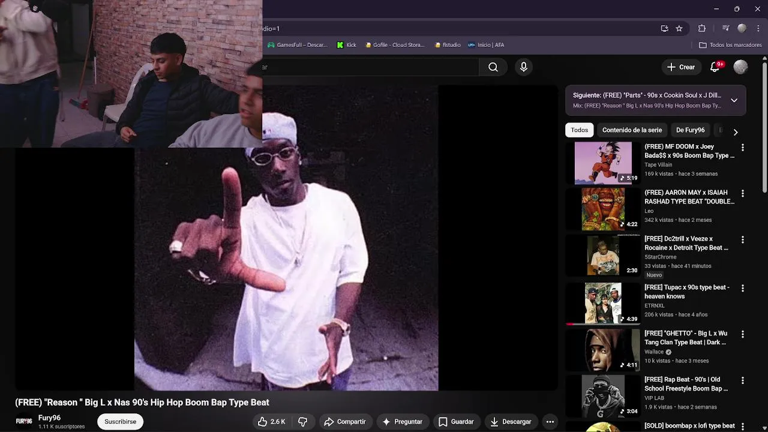Open options for GHETTO Big L video
This screenshot has height=432, width=768.
(x=743, y=334)
